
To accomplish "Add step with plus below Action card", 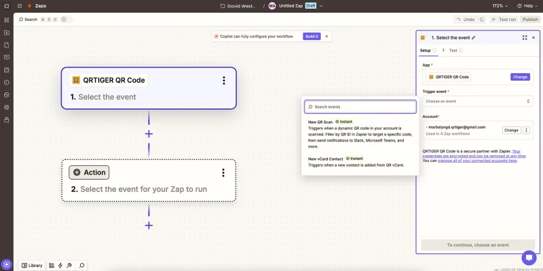I will (149, 226).
